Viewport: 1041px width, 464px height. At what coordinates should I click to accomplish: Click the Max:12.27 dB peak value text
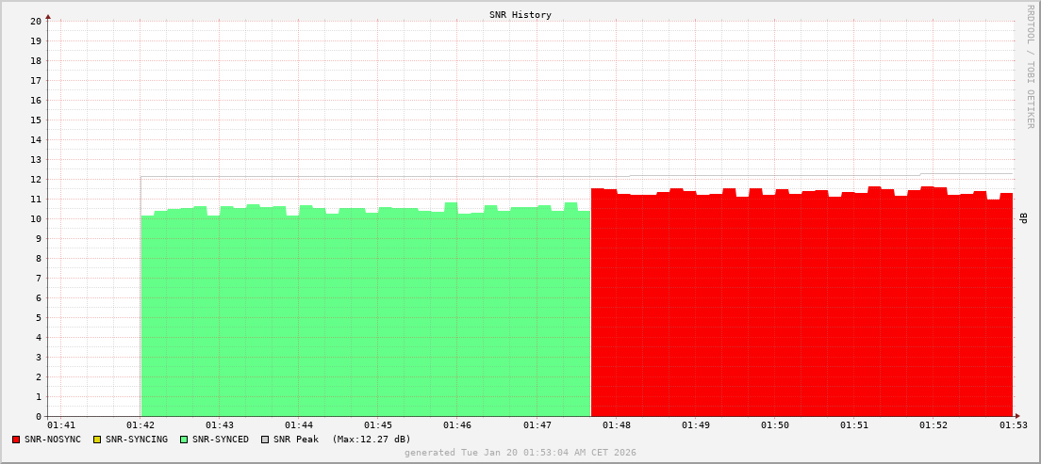coord(372,440)
